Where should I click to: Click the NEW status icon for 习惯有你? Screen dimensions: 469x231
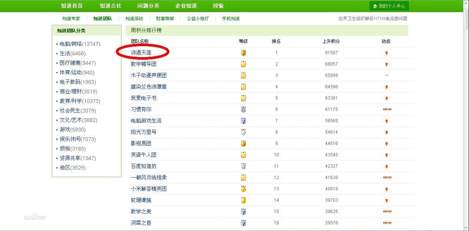point(387,109)
